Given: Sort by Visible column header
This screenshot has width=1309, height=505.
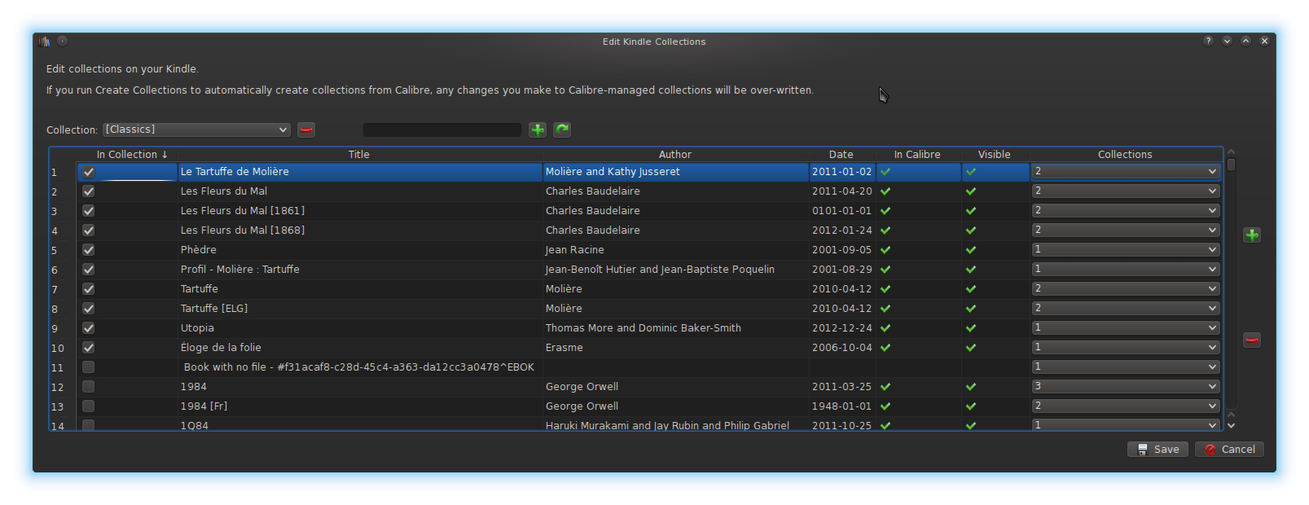Looking at the screenshot, I should point(995,155).
